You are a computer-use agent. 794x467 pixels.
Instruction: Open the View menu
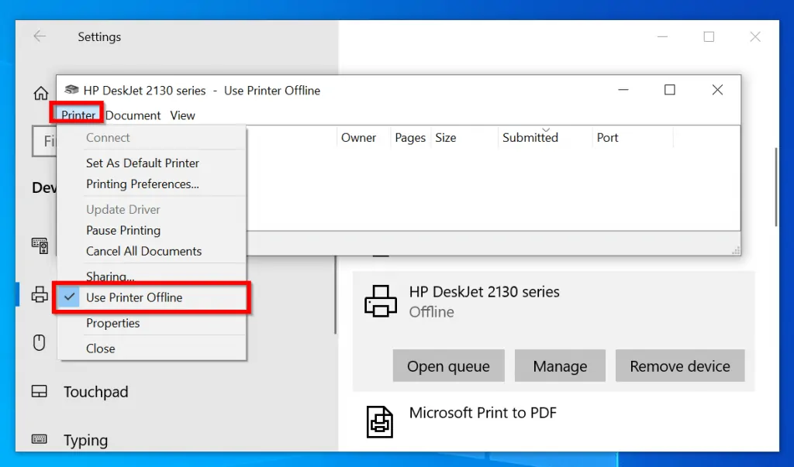coord(182,115)
